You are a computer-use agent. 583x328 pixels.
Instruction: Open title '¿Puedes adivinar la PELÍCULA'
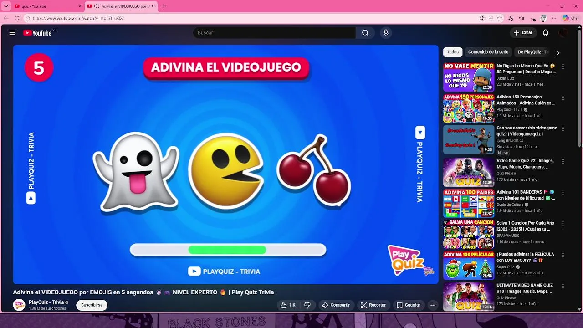525,257
